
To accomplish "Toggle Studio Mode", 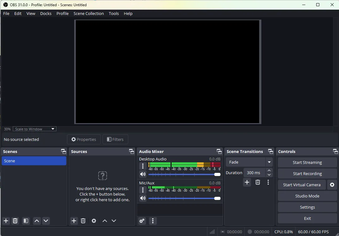I will click(x=307, y=196).
